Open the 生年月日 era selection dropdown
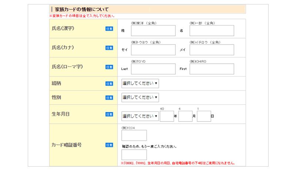The image size is (296, 170). click(140, 116)
